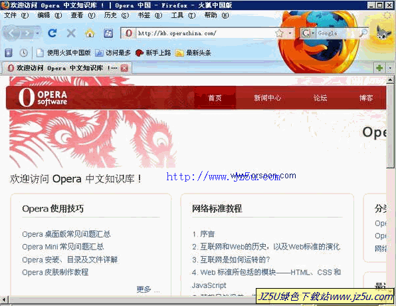Image resolution: width=396 pixels, height=306 pixels.
Task: Click the Firefox icon in title bar
Action: click(5, 5)
